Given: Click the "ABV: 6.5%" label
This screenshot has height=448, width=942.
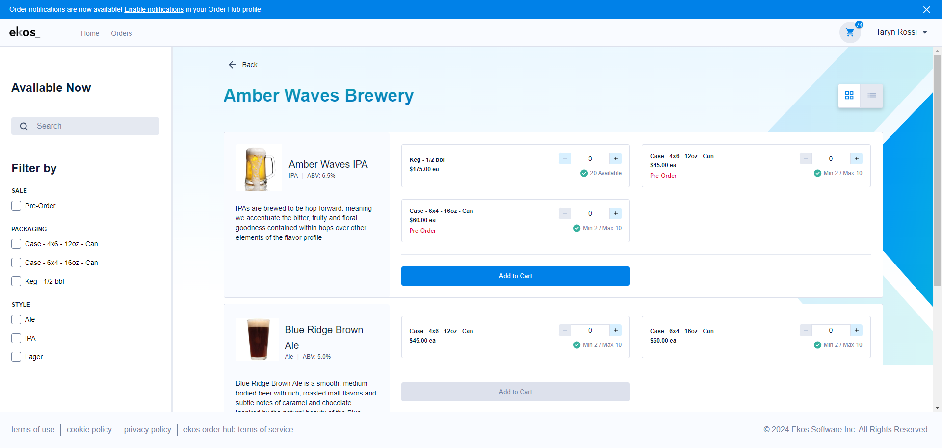Looking at the screenshot, I should 321,176.
